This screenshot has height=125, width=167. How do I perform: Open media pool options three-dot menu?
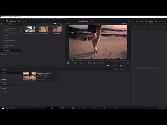(129, 66)
